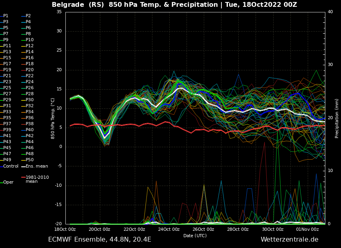Click the 35 tick on temperature axis

point(59,12)
